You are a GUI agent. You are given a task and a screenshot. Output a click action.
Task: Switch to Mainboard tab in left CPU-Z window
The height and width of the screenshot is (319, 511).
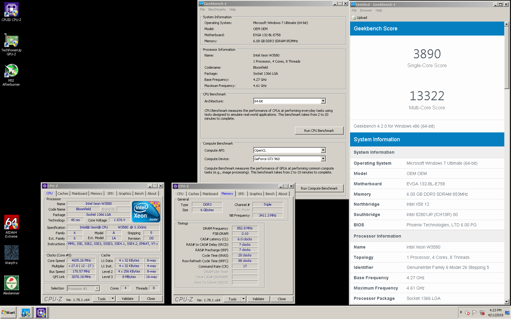[79, 194]
